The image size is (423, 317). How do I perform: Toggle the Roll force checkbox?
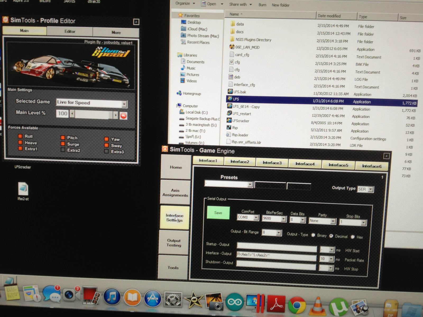pos(20,136)
